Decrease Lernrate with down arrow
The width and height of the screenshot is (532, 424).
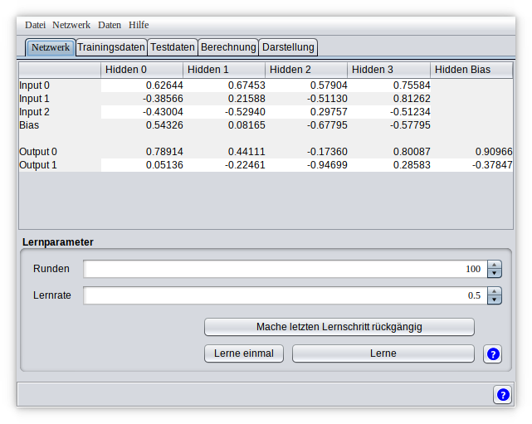tap(495, 300)
